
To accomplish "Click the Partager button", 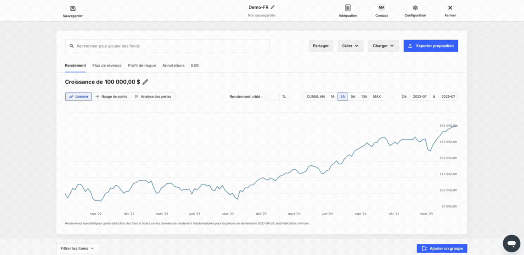I will point(321,46).
